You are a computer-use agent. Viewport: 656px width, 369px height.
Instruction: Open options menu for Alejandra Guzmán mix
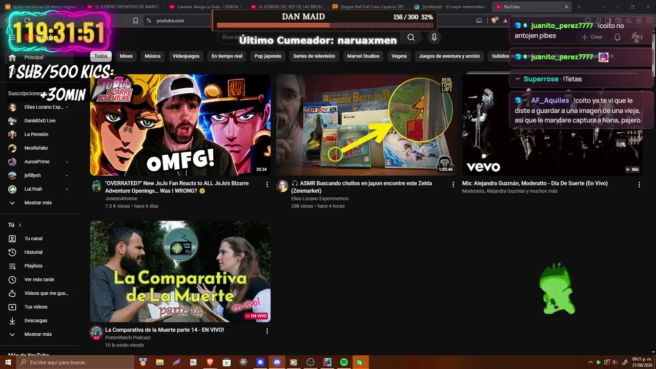coord(639,184)
